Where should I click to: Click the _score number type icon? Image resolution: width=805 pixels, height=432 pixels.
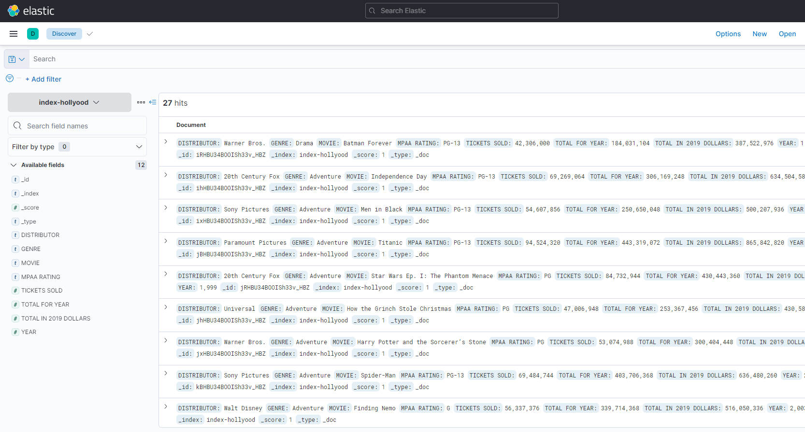pos(15,208)
